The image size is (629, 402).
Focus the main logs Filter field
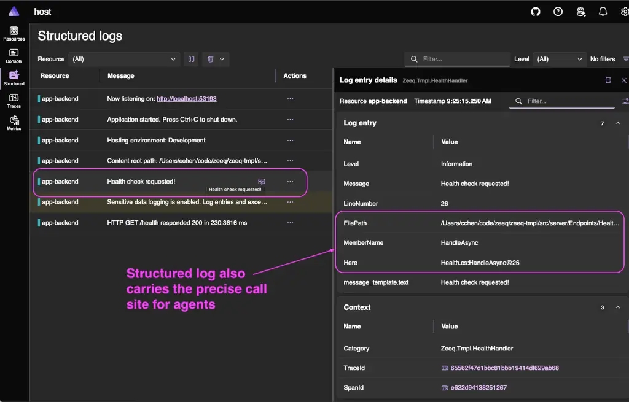[x=457, y=59]
